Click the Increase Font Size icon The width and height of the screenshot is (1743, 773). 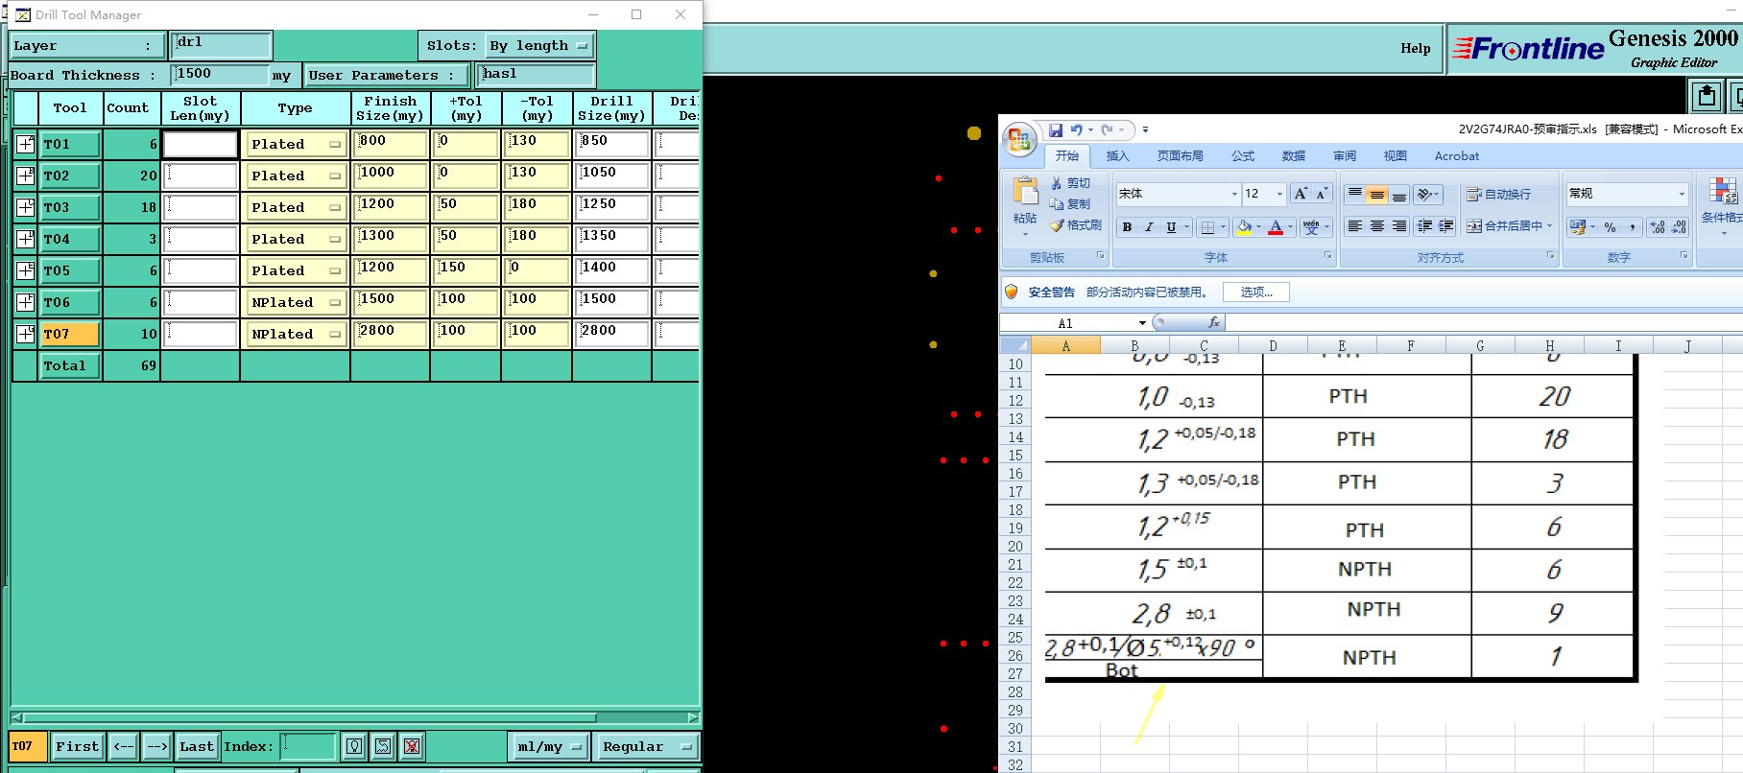[x=1301, y=194]
